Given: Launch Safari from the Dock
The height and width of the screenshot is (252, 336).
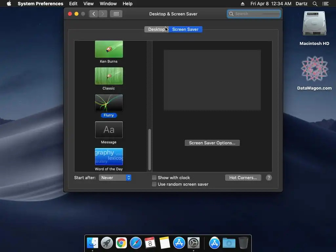Looking at the screenshot, I should point(136,243).
